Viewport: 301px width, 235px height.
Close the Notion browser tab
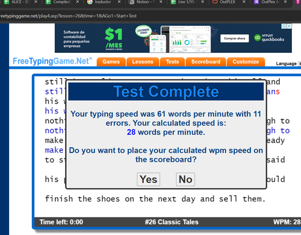[161, 2]
